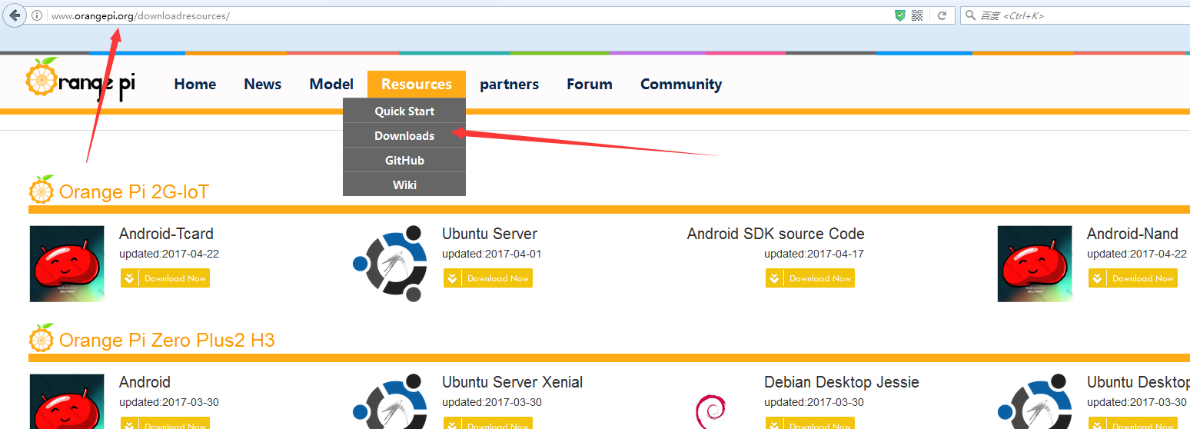
Task: Click the Android SDK source Code title
Action: 776,234
